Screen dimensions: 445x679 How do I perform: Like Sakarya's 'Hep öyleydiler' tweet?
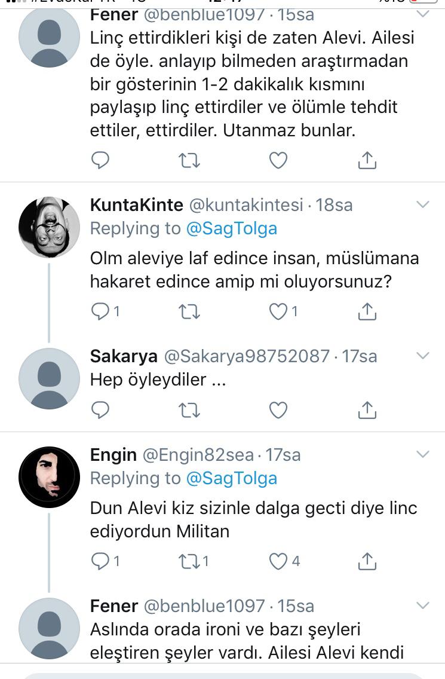click(x=278, y=410)
